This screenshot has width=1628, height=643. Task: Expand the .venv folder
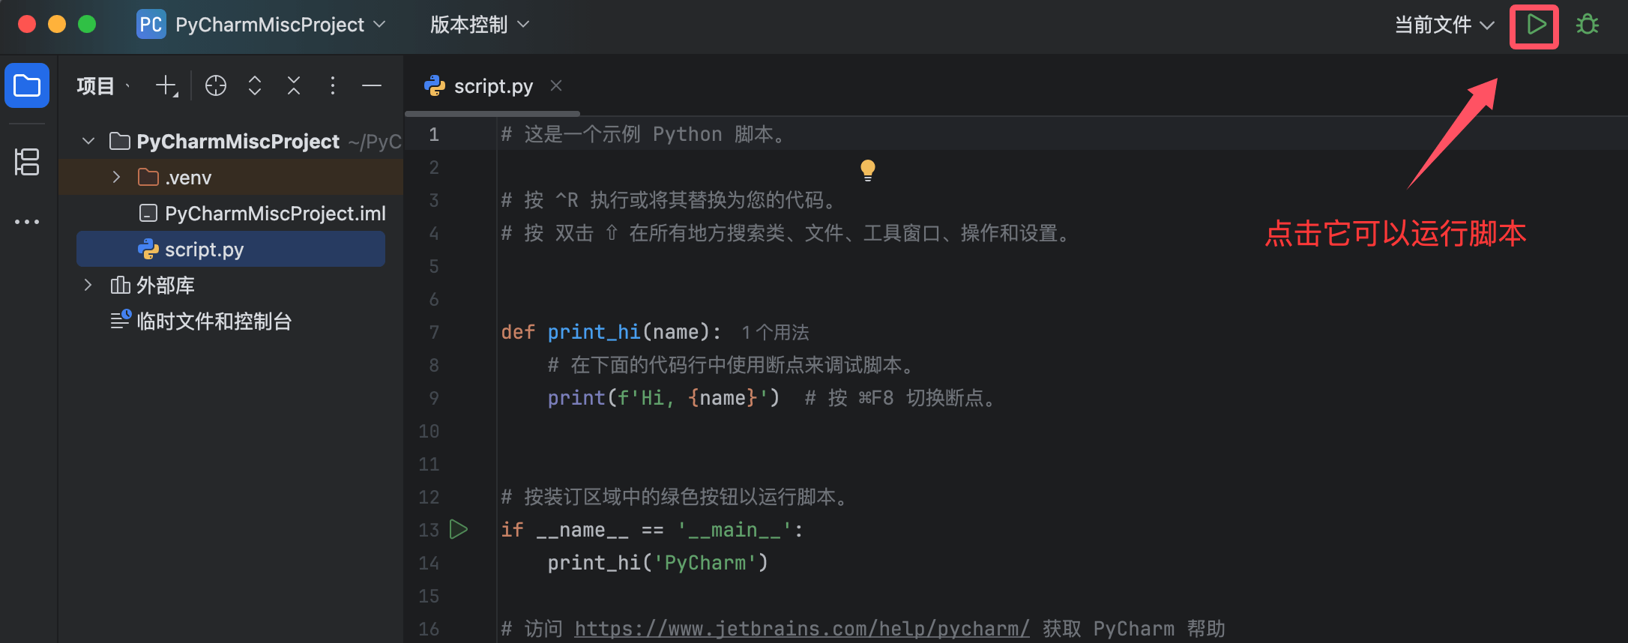[116, 178]
